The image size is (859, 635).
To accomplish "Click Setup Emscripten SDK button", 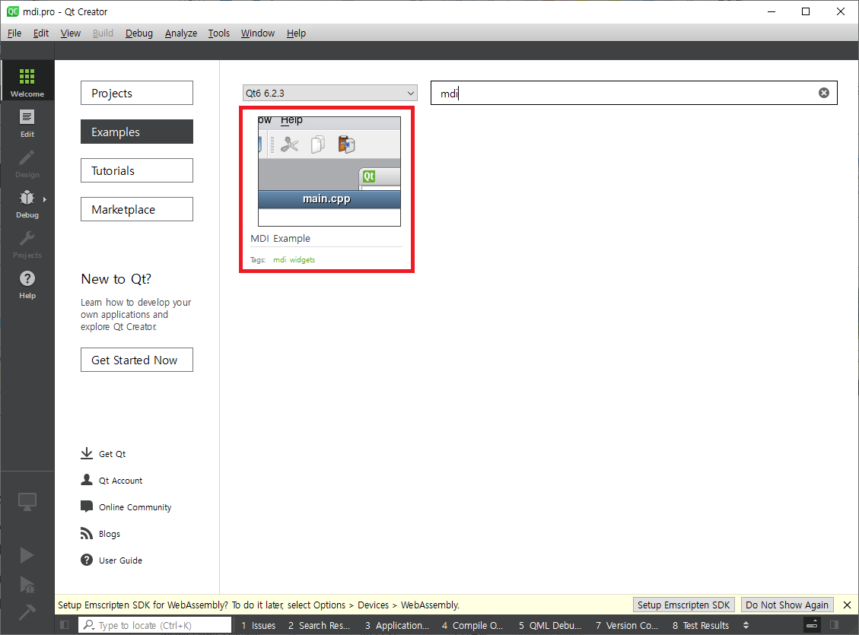I will click(683, 605).
